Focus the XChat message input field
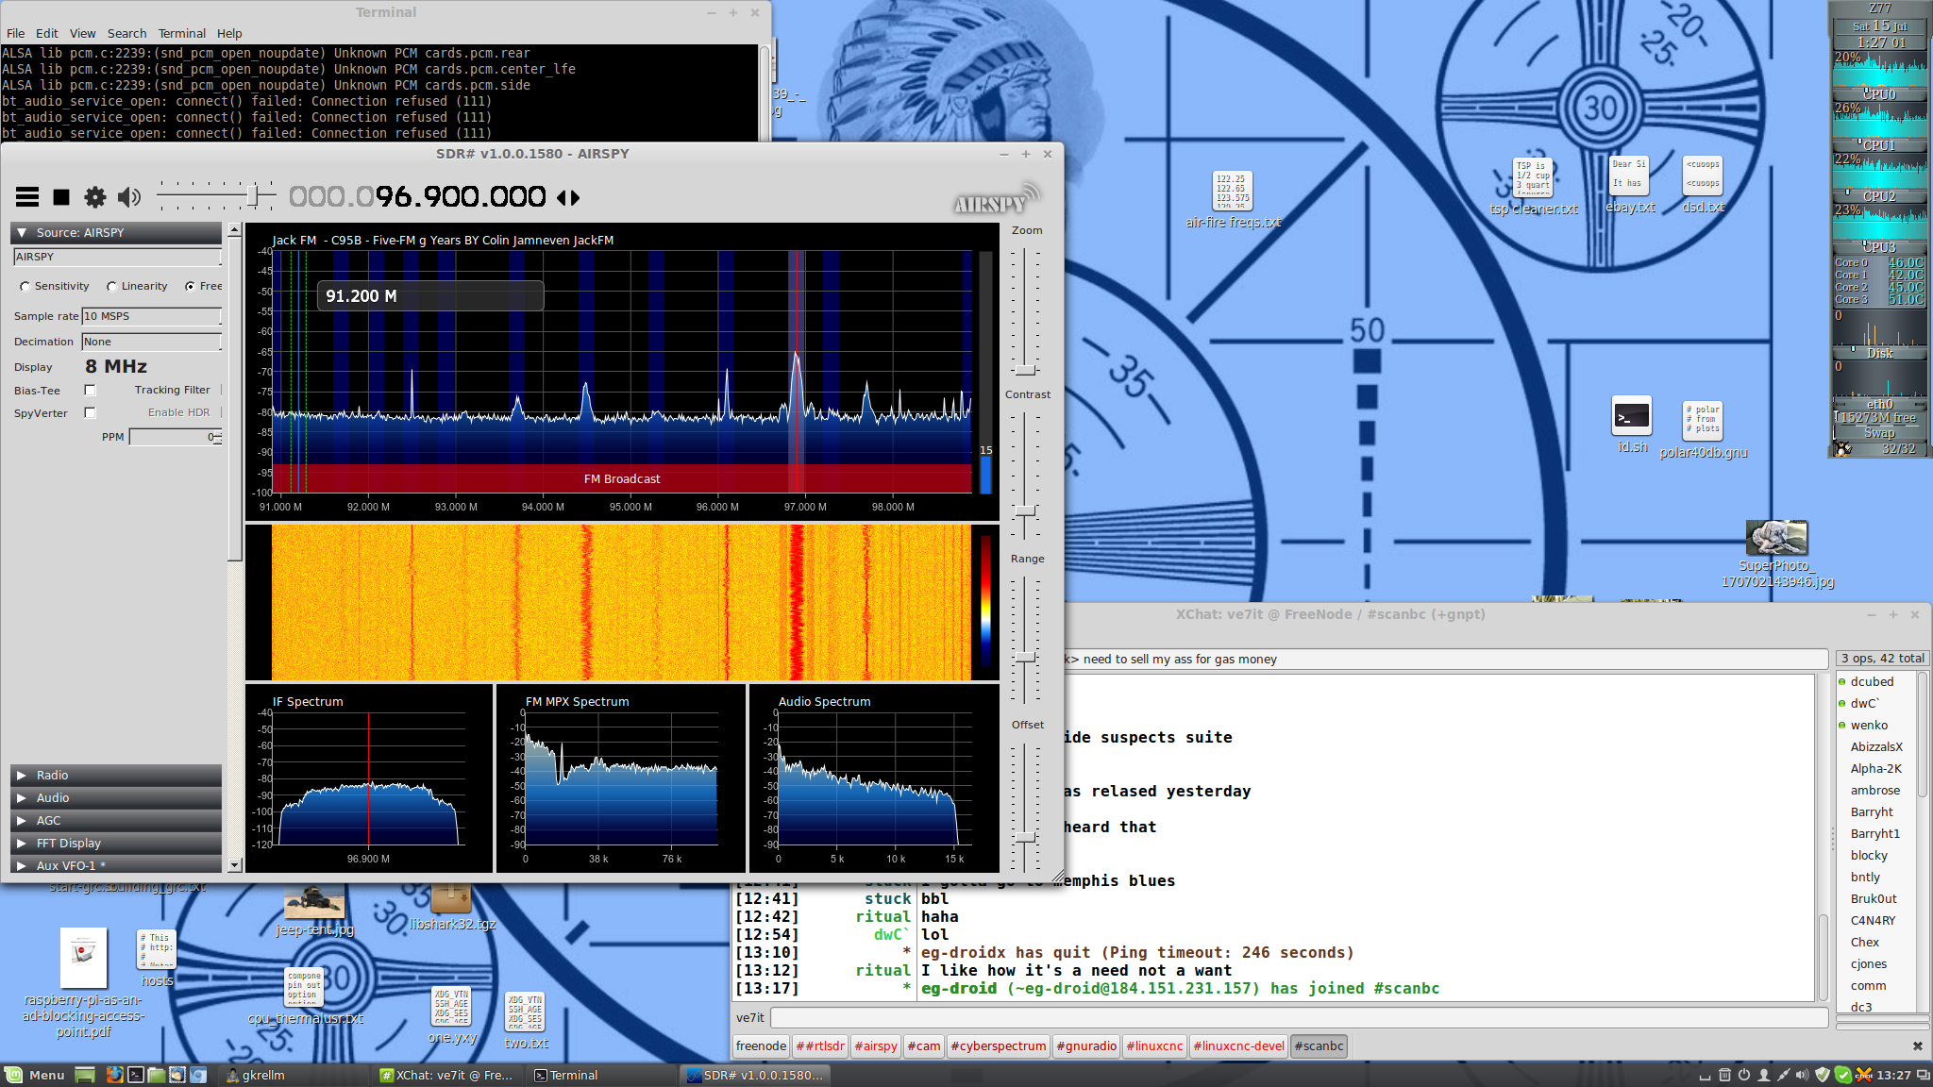This screenshot has height=1087, width=1933. point(1299,1017)
